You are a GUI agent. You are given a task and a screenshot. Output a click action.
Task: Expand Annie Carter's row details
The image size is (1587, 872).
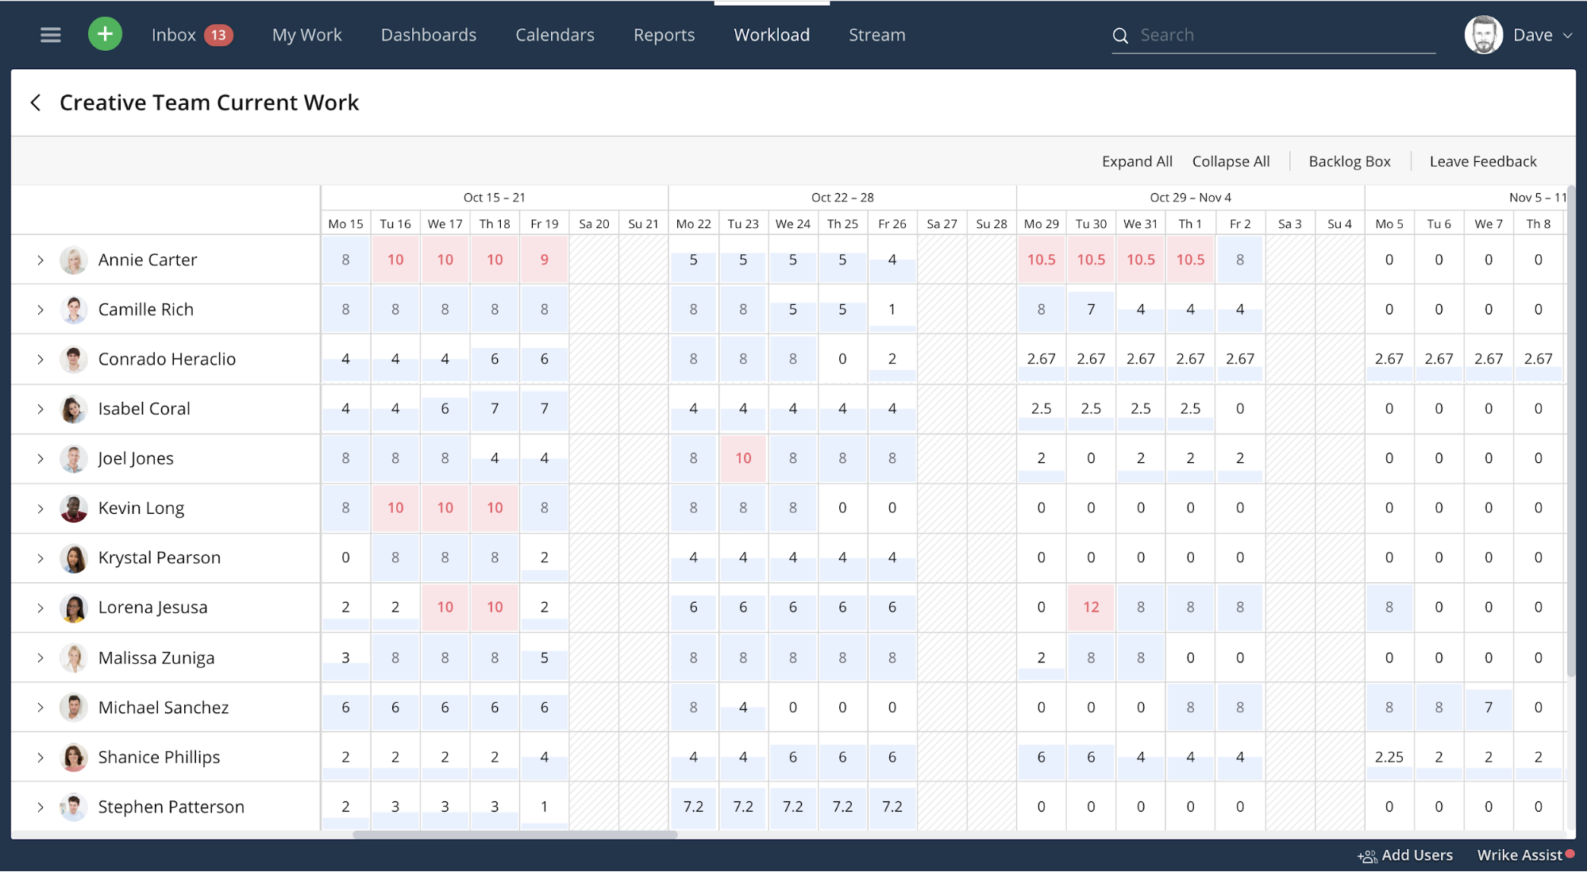(x=39, y=259)
